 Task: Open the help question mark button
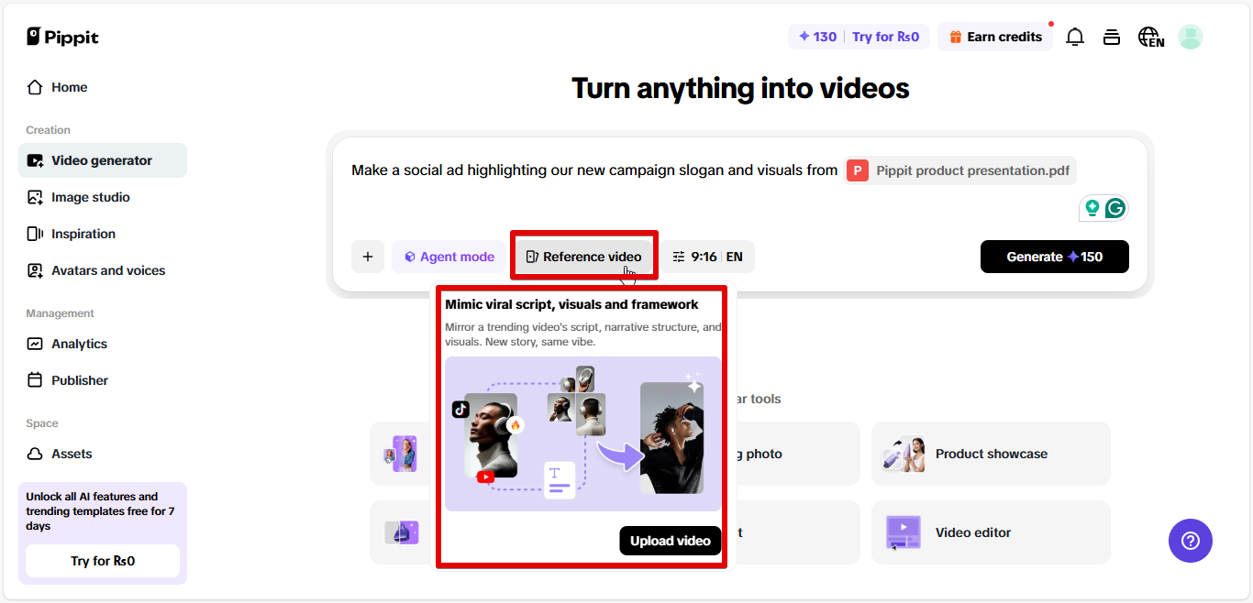[x=1190, y=541]
